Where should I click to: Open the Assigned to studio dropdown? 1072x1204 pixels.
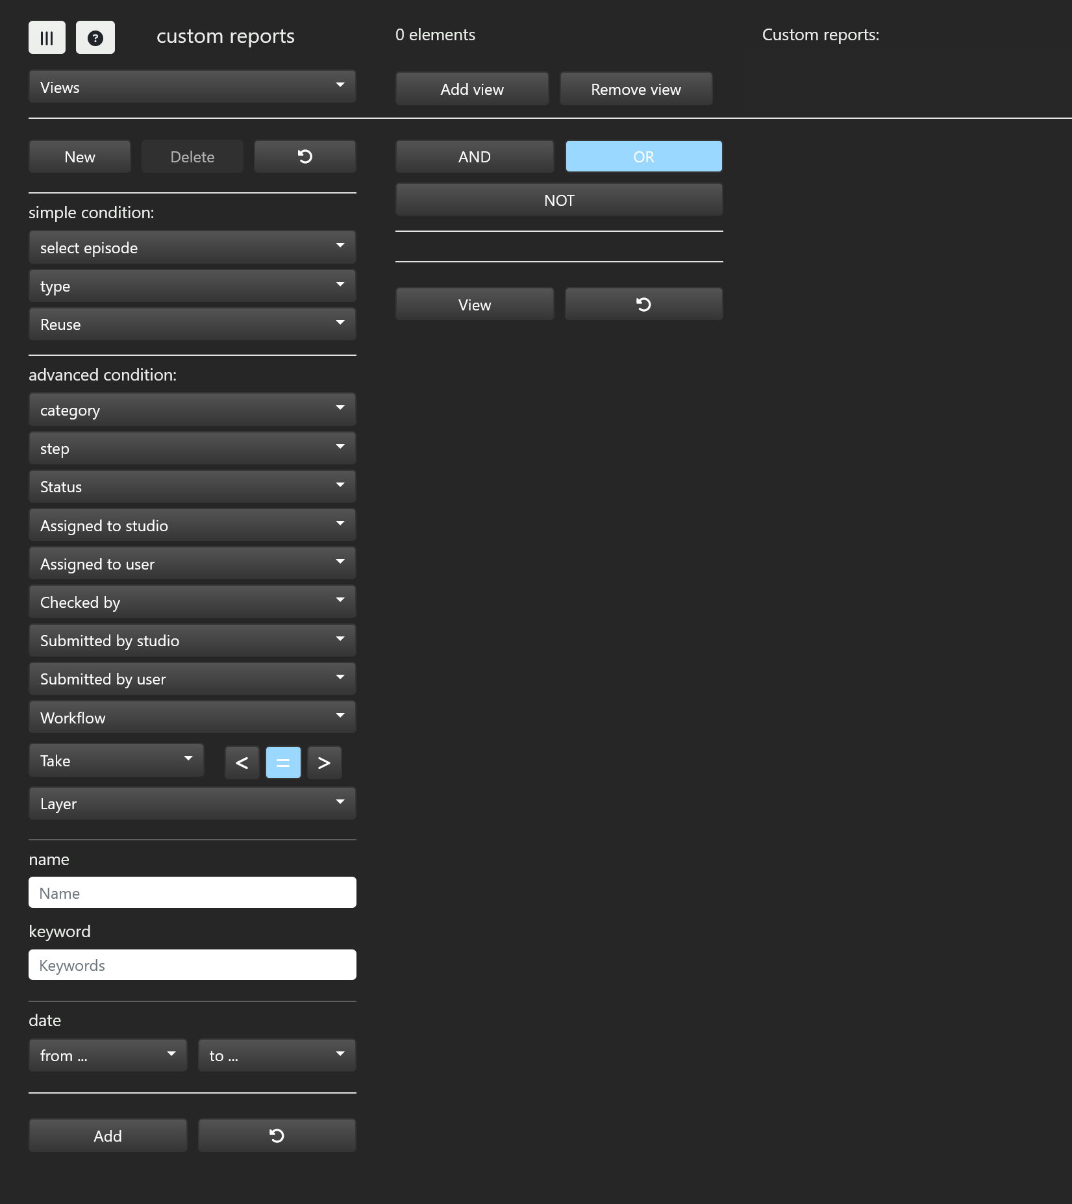(192, 525)
